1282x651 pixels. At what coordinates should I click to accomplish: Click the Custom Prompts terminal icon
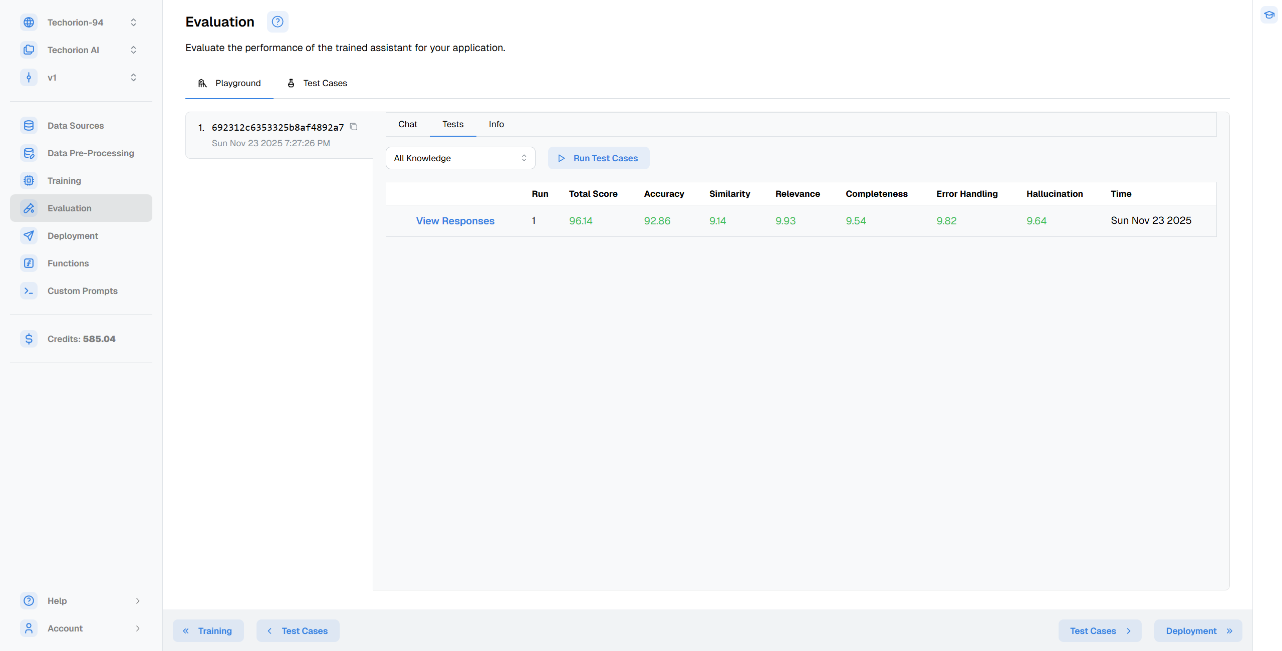click(x=29, y=290)
